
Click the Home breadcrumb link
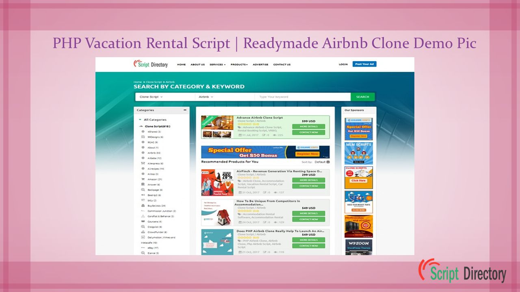pyautogui.click(x=138, y=82)
